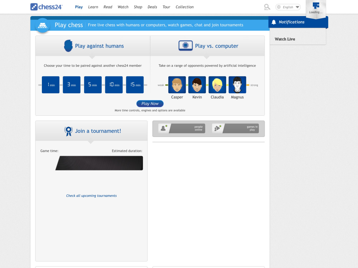Click the people online counter
358x268 pixels.
[182, 128]
